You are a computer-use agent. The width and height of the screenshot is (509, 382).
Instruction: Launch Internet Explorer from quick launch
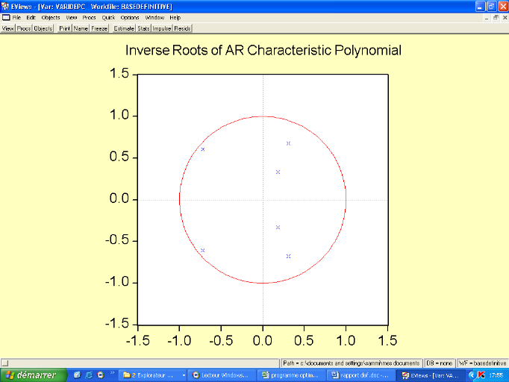tap(89, 375)
